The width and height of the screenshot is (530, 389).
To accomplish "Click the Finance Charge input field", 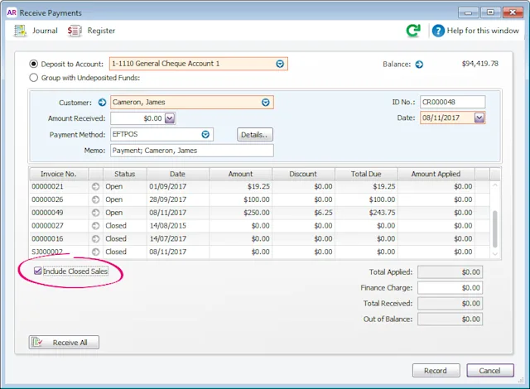I will pyautogui.click(x=450, y=288).
